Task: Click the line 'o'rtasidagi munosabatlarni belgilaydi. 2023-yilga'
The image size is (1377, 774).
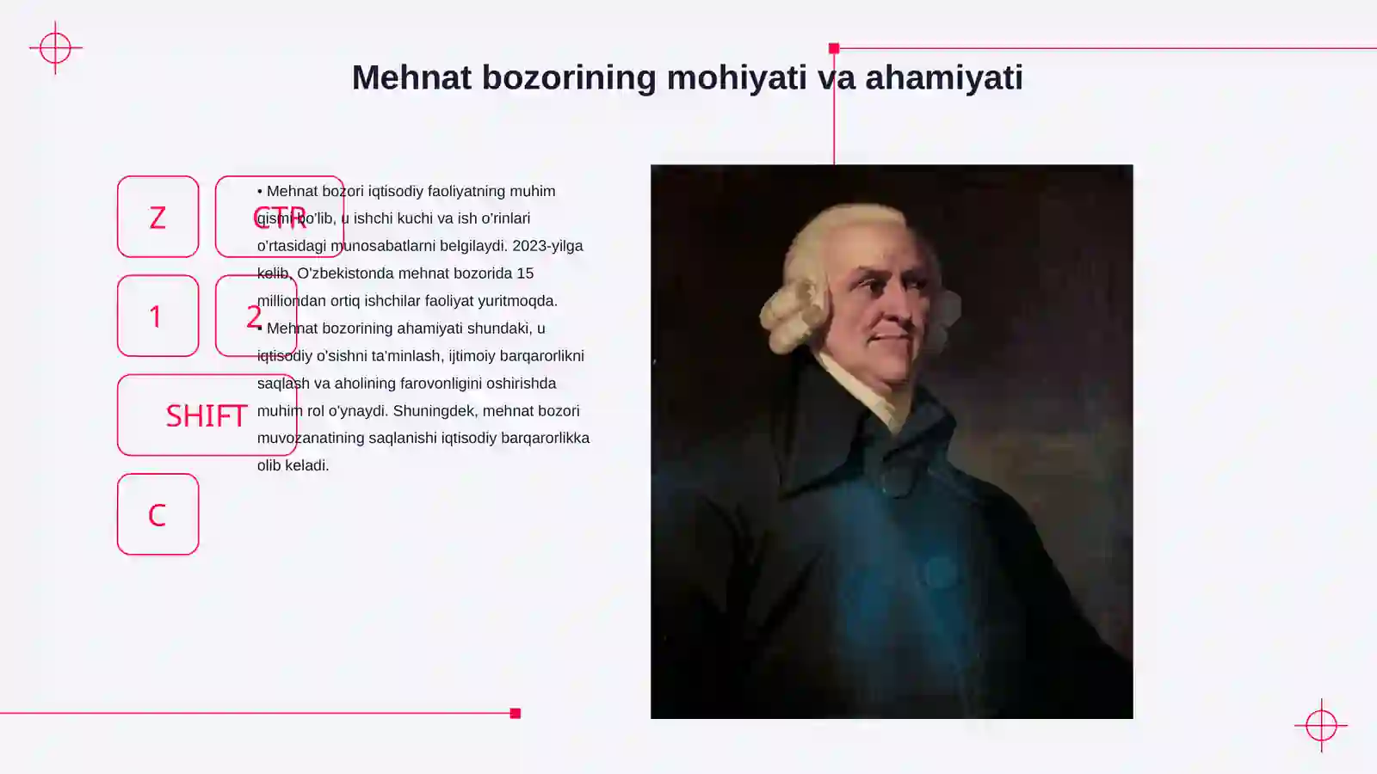Action: (x=420, y=246)
